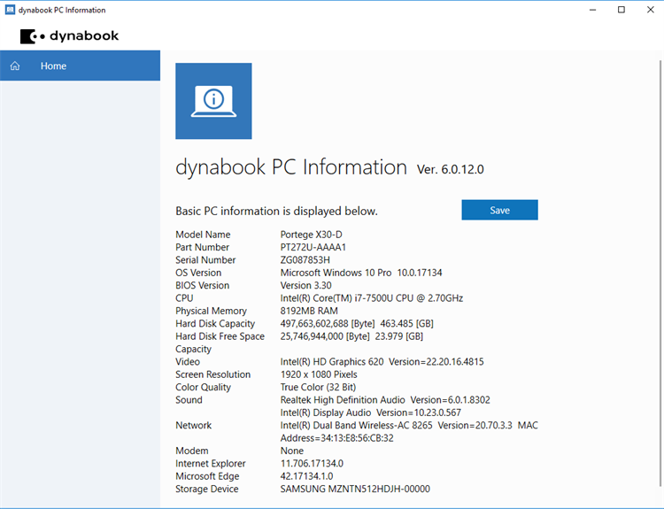
Task: Click the BIOS value Version 3.30
Action: tap(305, 285)
